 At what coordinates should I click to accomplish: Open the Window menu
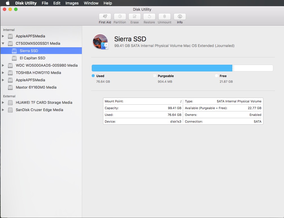(x=91, y=3)
